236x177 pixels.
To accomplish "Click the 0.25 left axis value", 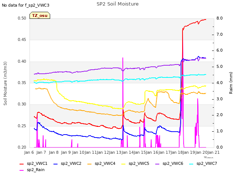I will (x=22, y=126).
